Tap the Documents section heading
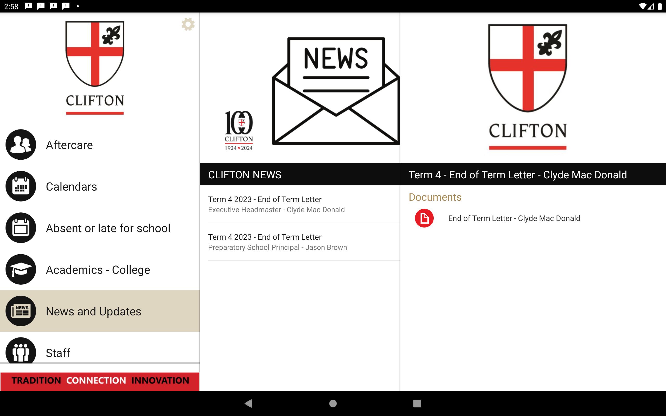 pyautogui.click(x=435, y=197)
